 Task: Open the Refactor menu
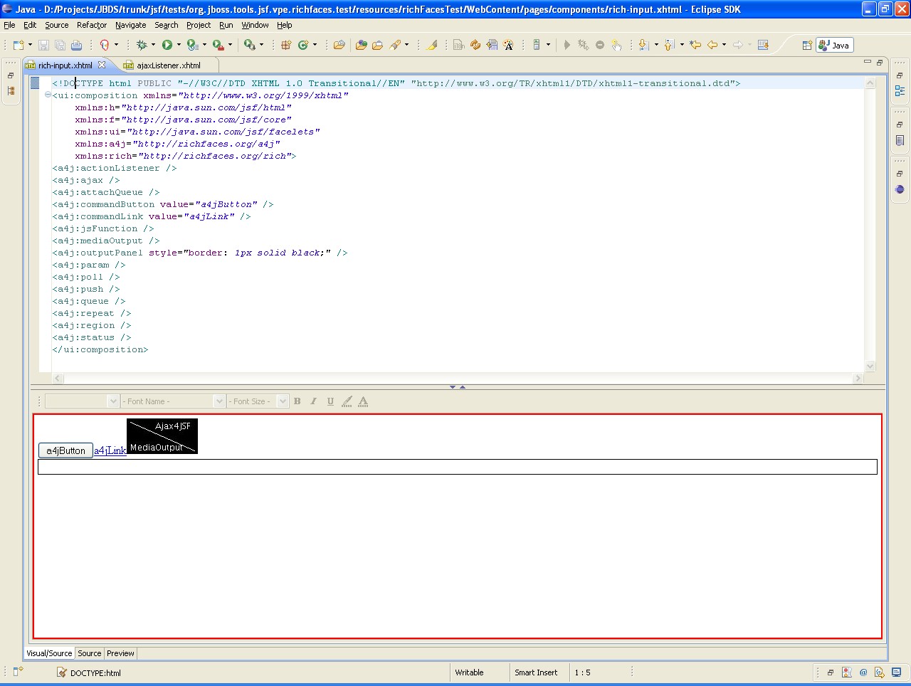pyautogui.click(x=91, y=25)
